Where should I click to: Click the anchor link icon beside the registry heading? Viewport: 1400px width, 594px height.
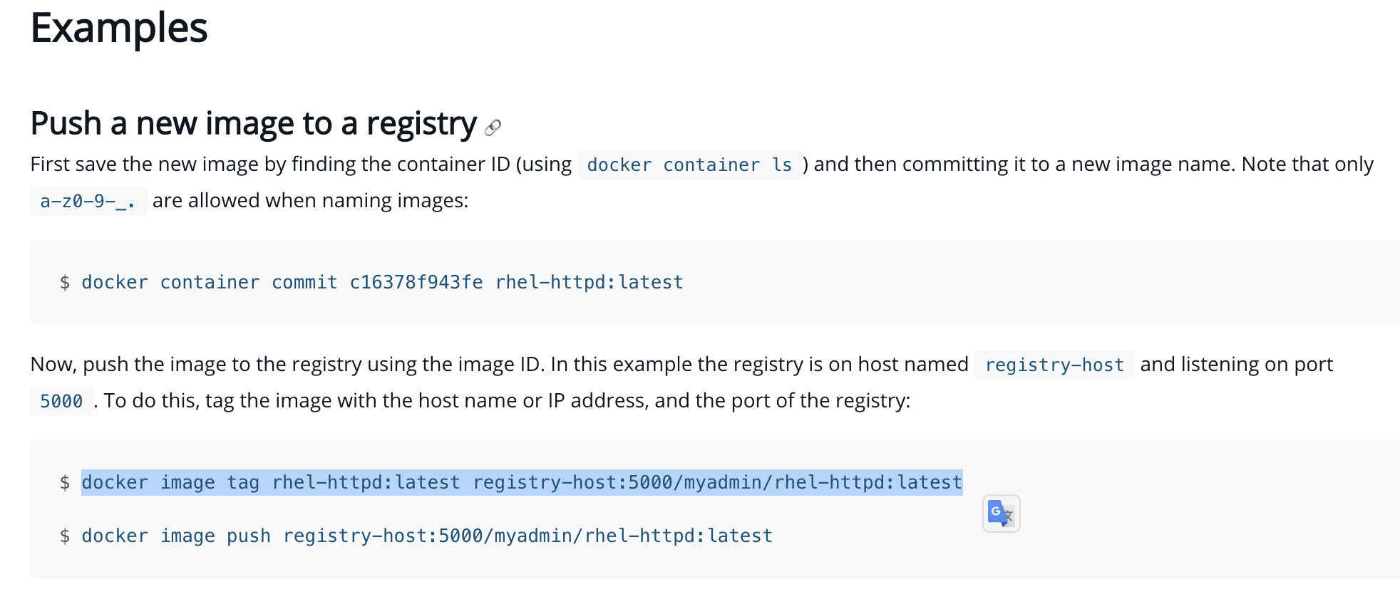tap(493, 127)
